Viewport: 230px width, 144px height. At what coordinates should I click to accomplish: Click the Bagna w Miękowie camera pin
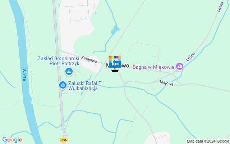[180, 67]
